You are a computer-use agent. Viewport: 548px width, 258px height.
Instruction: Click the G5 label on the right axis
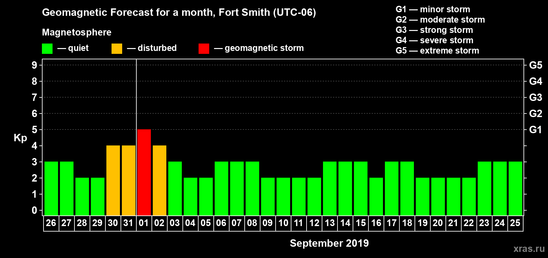click(x=536, y=65)
